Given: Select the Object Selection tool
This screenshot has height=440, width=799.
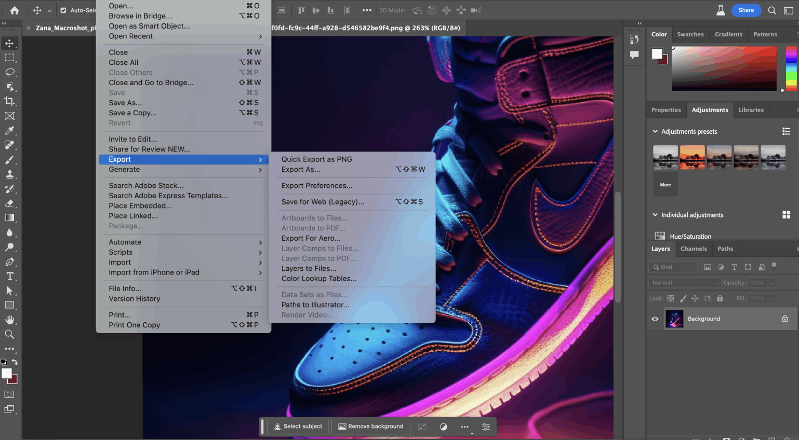Looking at the screenshot, I should tap(10, 87).
